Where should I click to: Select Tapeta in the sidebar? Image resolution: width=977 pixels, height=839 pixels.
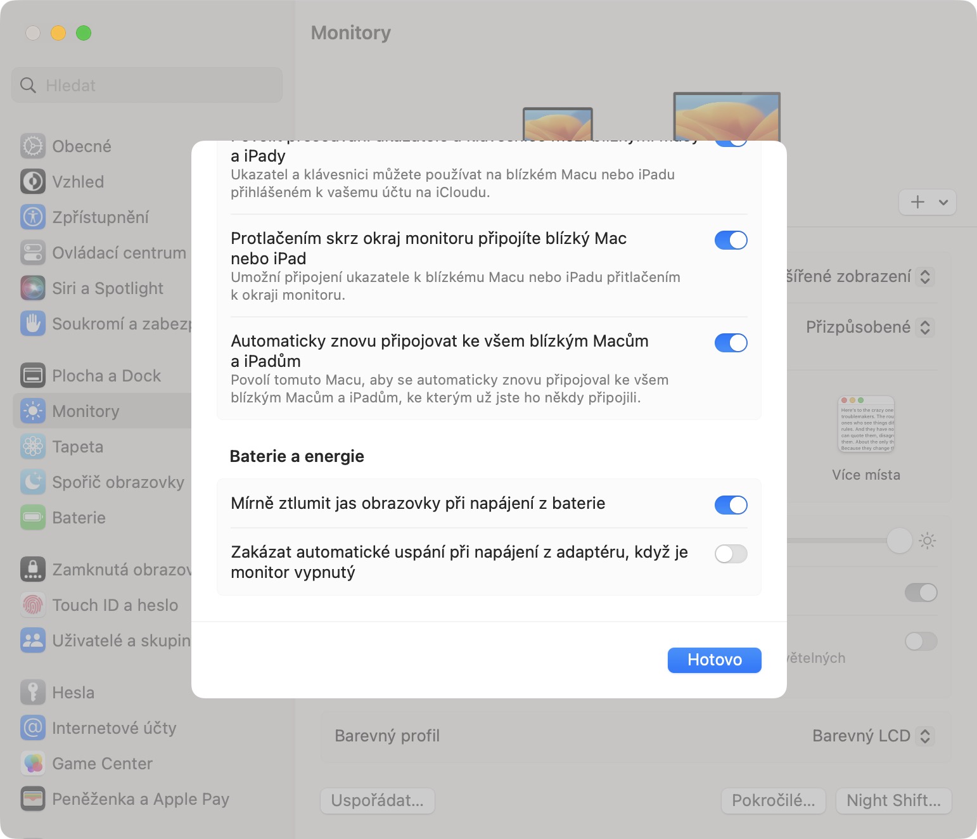(77, 447)
